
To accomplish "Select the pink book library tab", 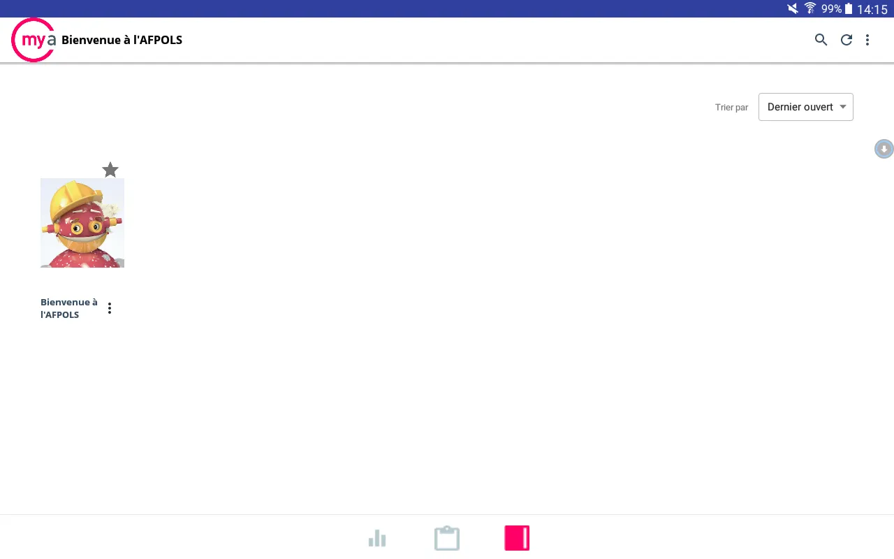I will click(x=517, y=538).
